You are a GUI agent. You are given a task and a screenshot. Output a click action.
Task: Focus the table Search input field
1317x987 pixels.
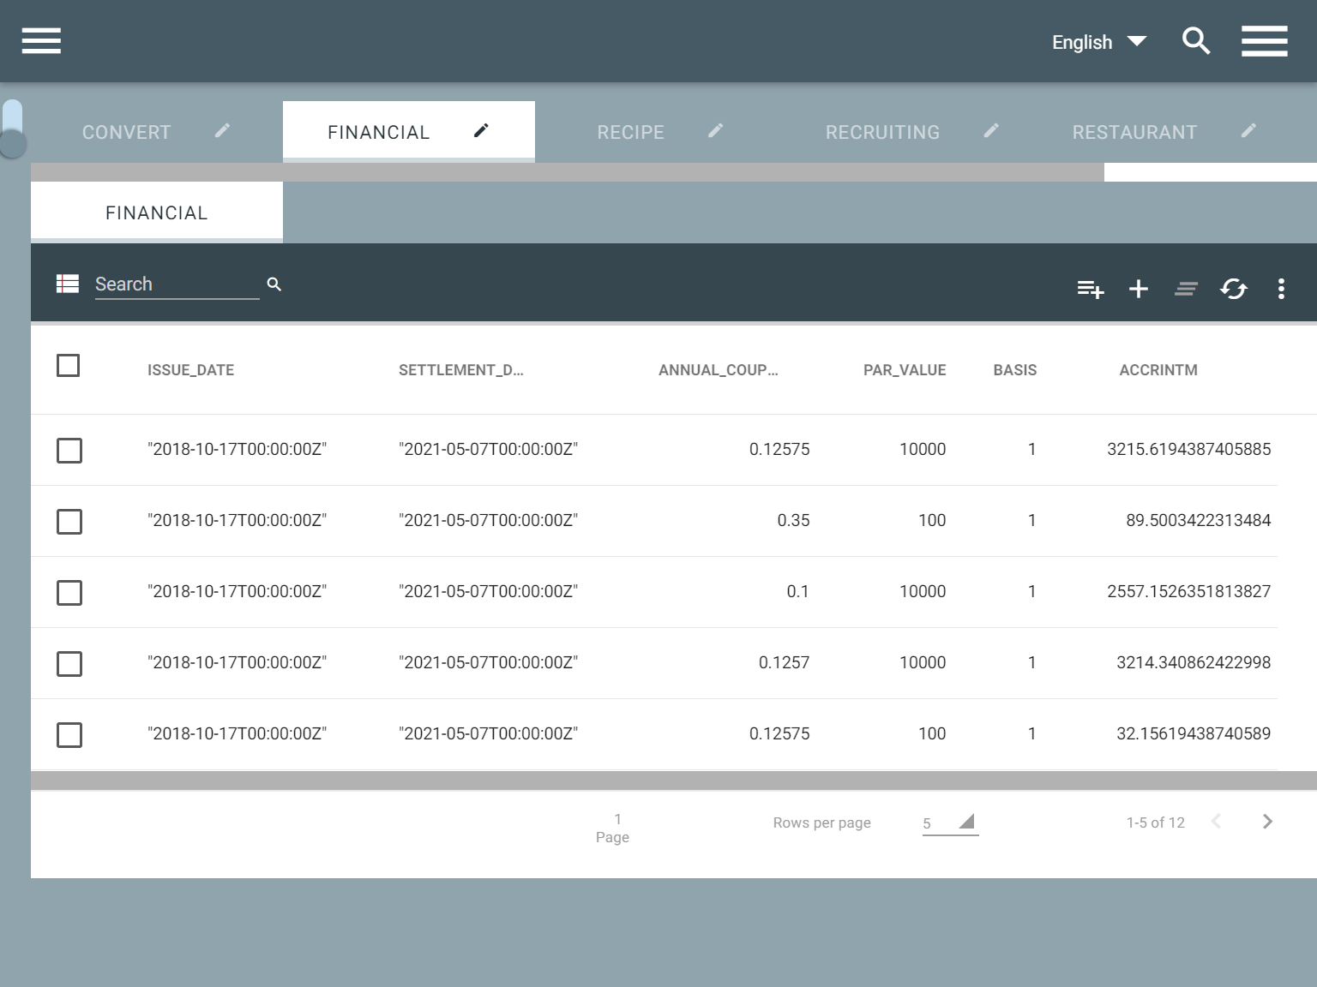click(176, 284)
